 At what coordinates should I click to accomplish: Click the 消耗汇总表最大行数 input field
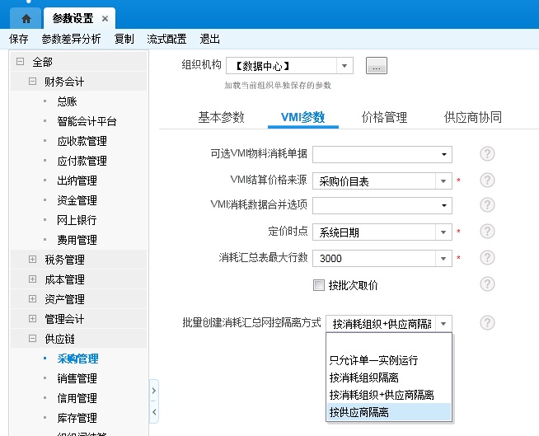coord(373,259)
